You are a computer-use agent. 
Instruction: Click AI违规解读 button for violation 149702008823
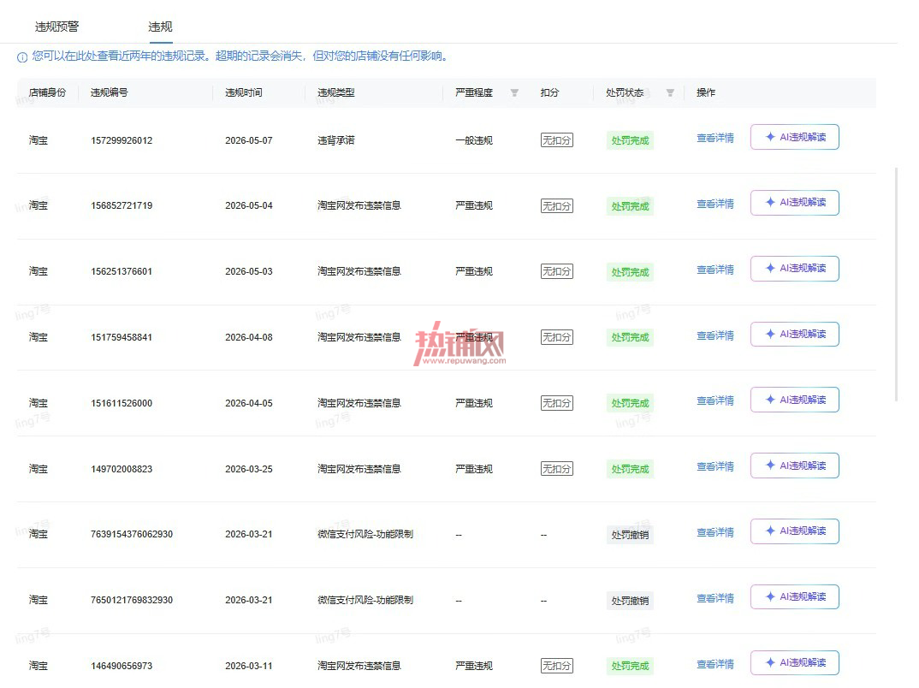795,466
